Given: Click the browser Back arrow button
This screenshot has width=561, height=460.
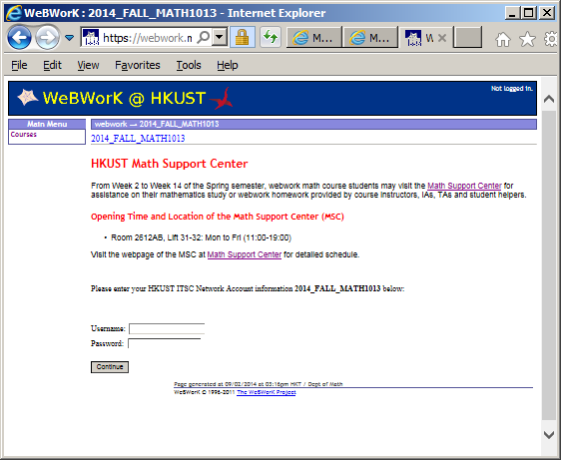Looking at the screenshot, I should click(19, 37).
